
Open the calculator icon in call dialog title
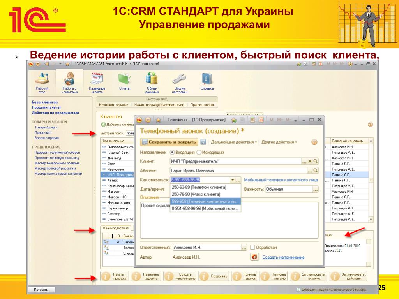252,120
